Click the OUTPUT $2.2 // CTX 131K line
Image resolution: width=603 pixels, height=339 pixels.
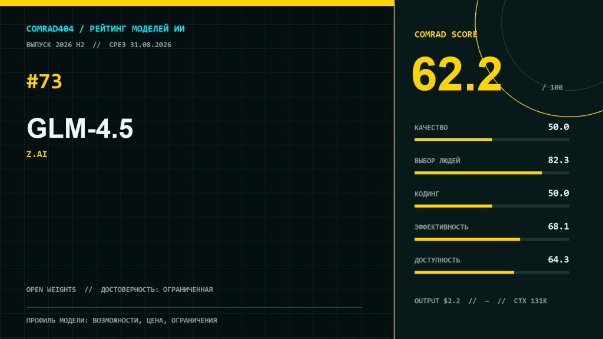coord(481,301)
